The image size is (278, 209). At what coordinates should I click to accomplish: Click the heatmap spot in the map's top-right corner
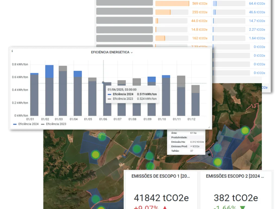click(245, 131)
